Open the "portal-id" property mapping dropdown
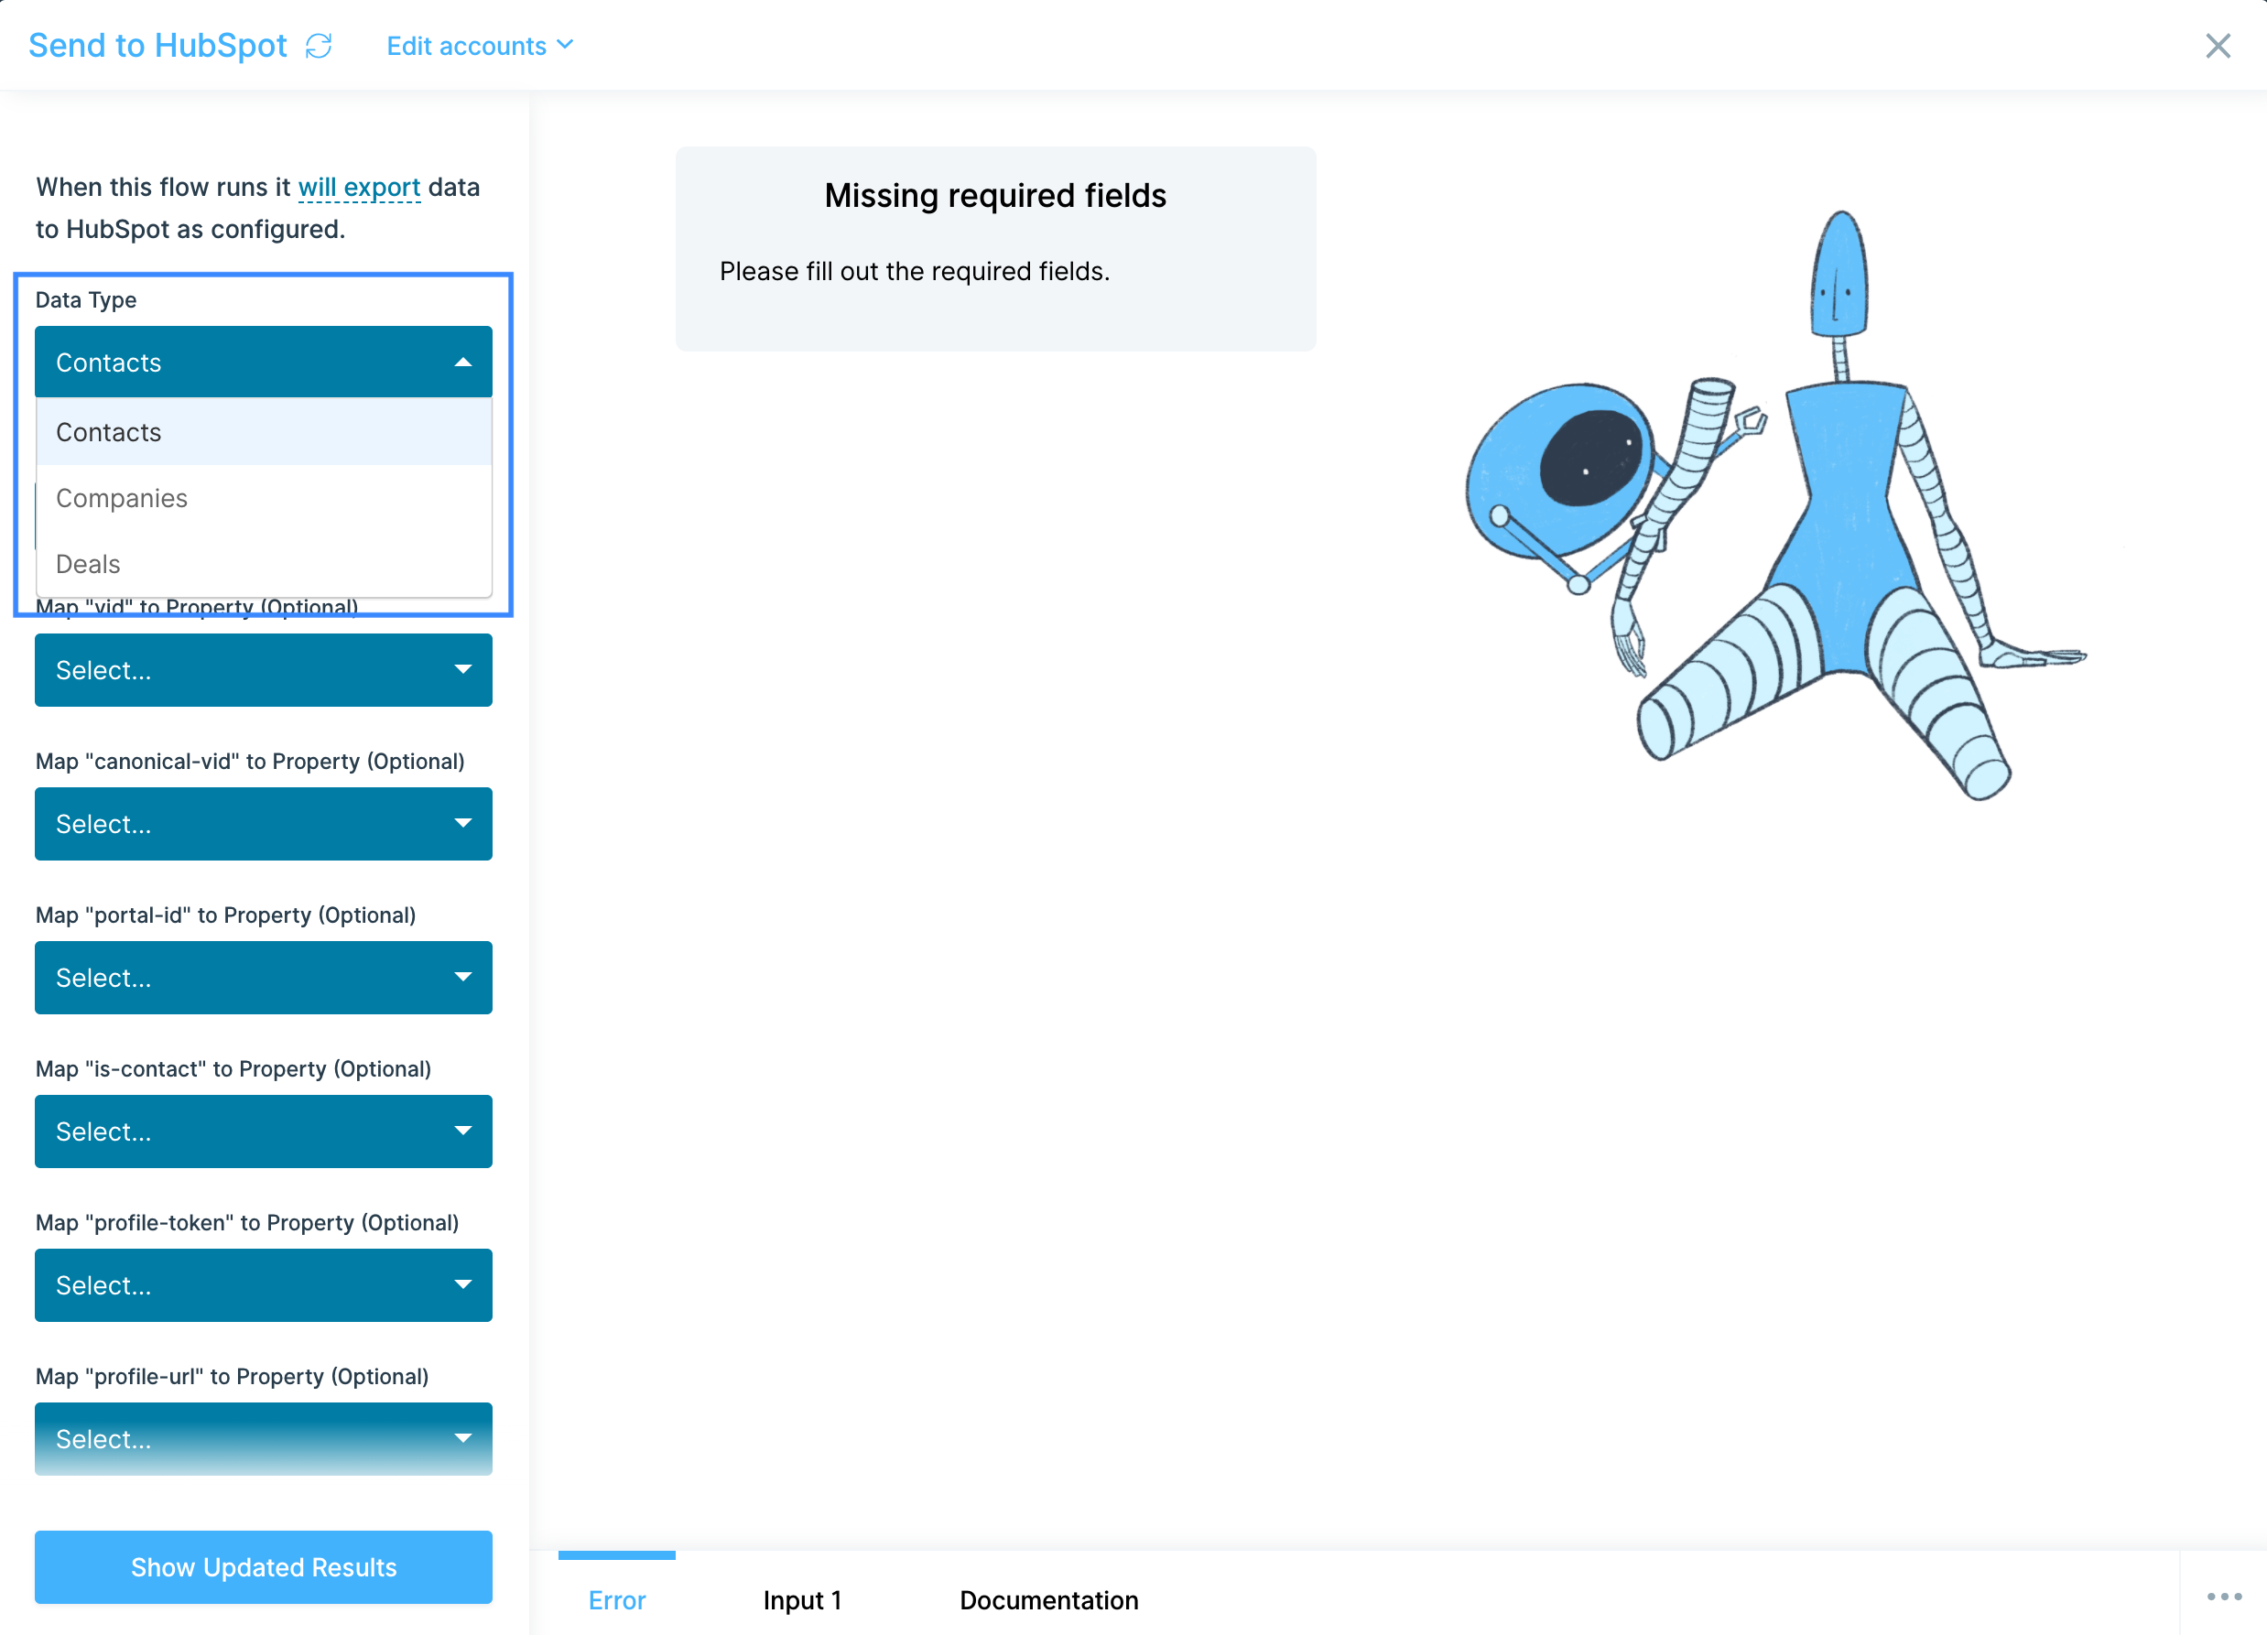 (263, 978)
